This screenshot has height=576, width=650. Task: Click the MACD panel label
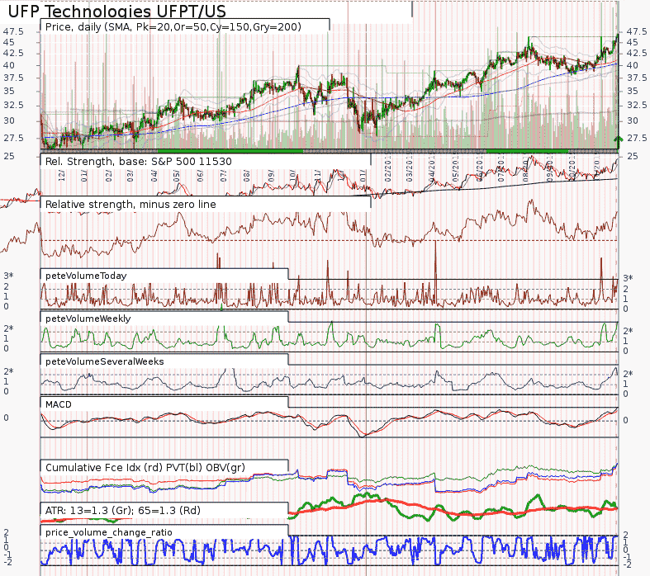59,404
